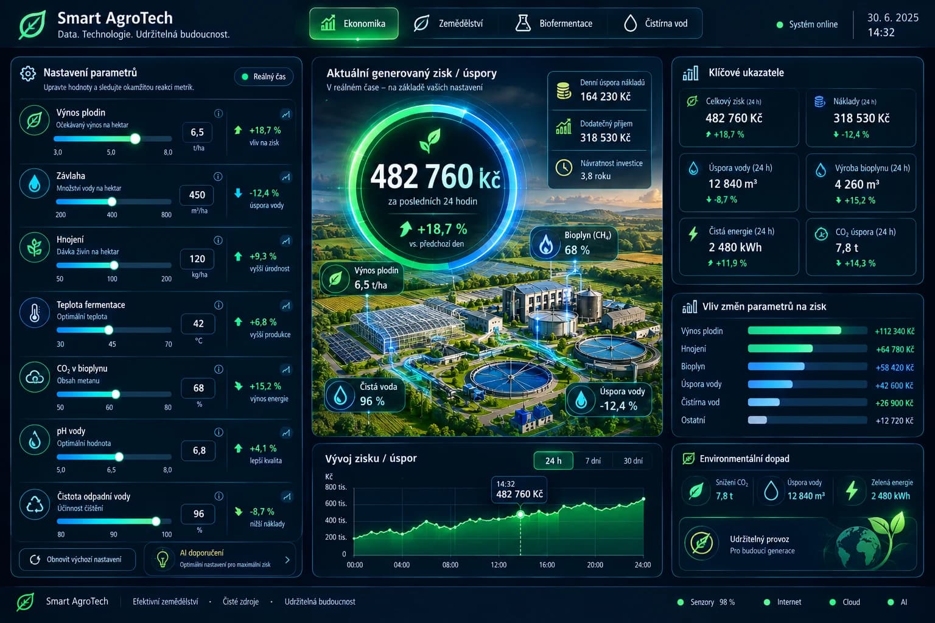Show info for Výnos plodin parameter
Screen dimensions: 935x623
(x=219, y=113)
